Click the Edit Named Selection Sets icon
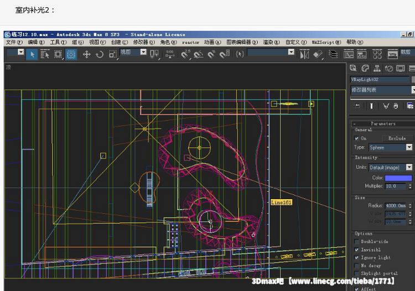 point(240,55)
